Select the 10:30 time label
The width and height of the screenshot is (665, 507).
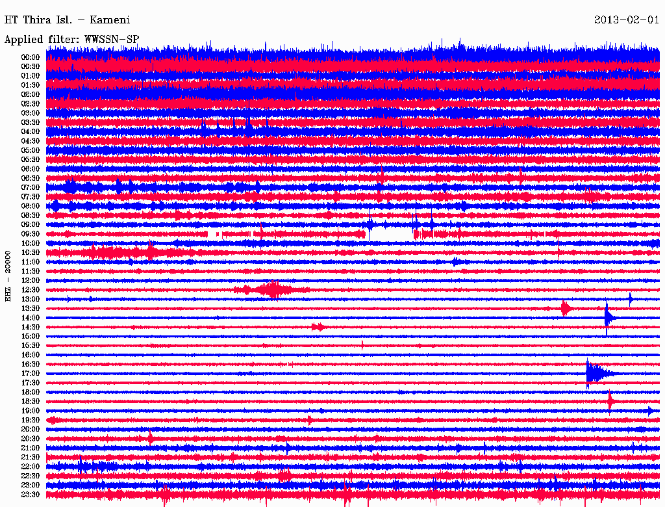[31, 252]
